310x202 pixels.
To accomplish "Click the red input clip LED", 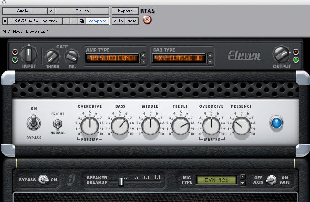I will [15, 52].
